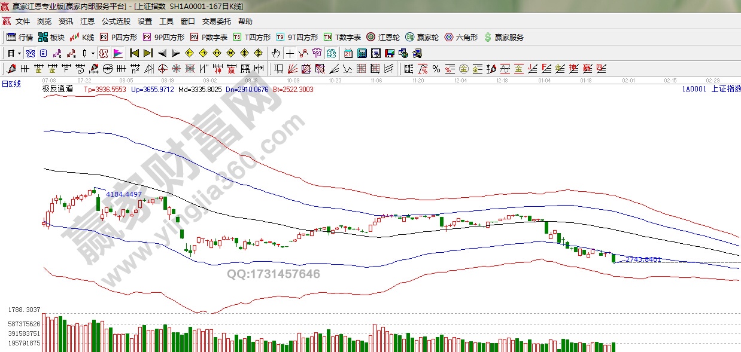Toggle the crosshair cursor mode

click(289, 53)
